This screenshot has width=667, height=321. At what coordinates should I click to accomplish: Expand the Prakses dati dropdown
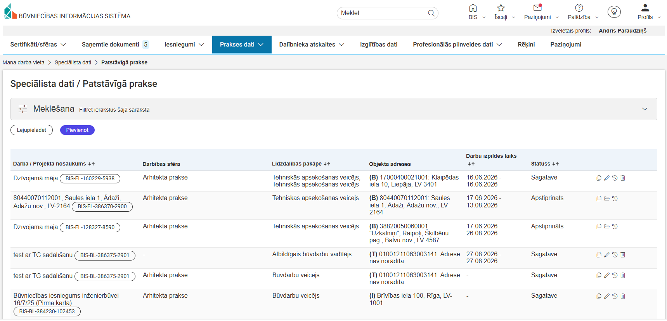[x=242, y=45]
